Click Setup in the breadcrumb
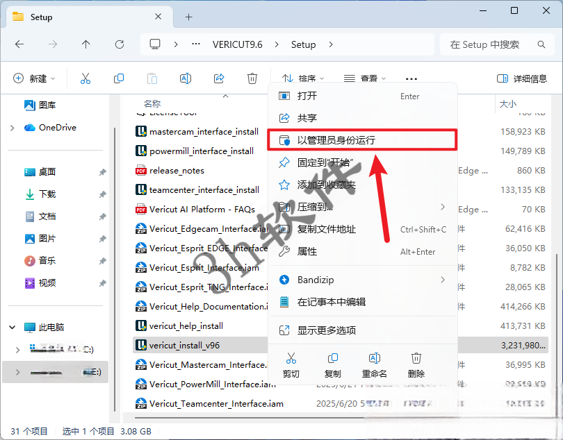 click(304, 44)
